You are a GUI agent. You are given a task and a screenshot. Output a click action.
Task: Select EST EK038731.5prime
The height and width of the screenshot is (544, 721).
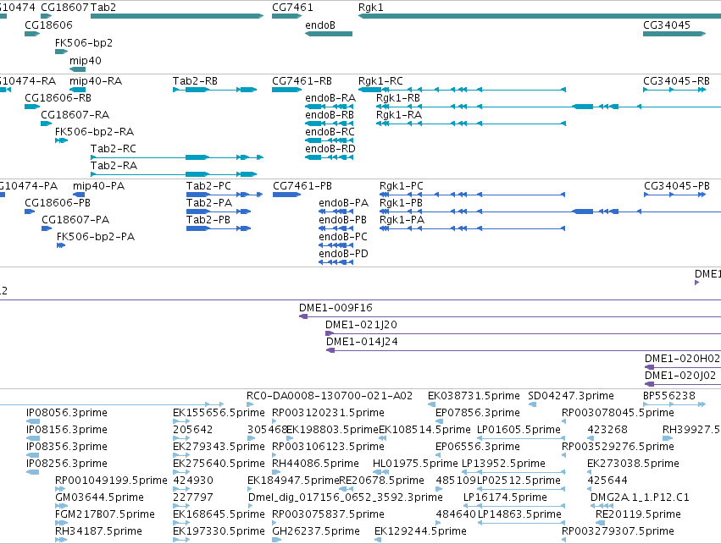pyautogui.click(x=432, y=404)
